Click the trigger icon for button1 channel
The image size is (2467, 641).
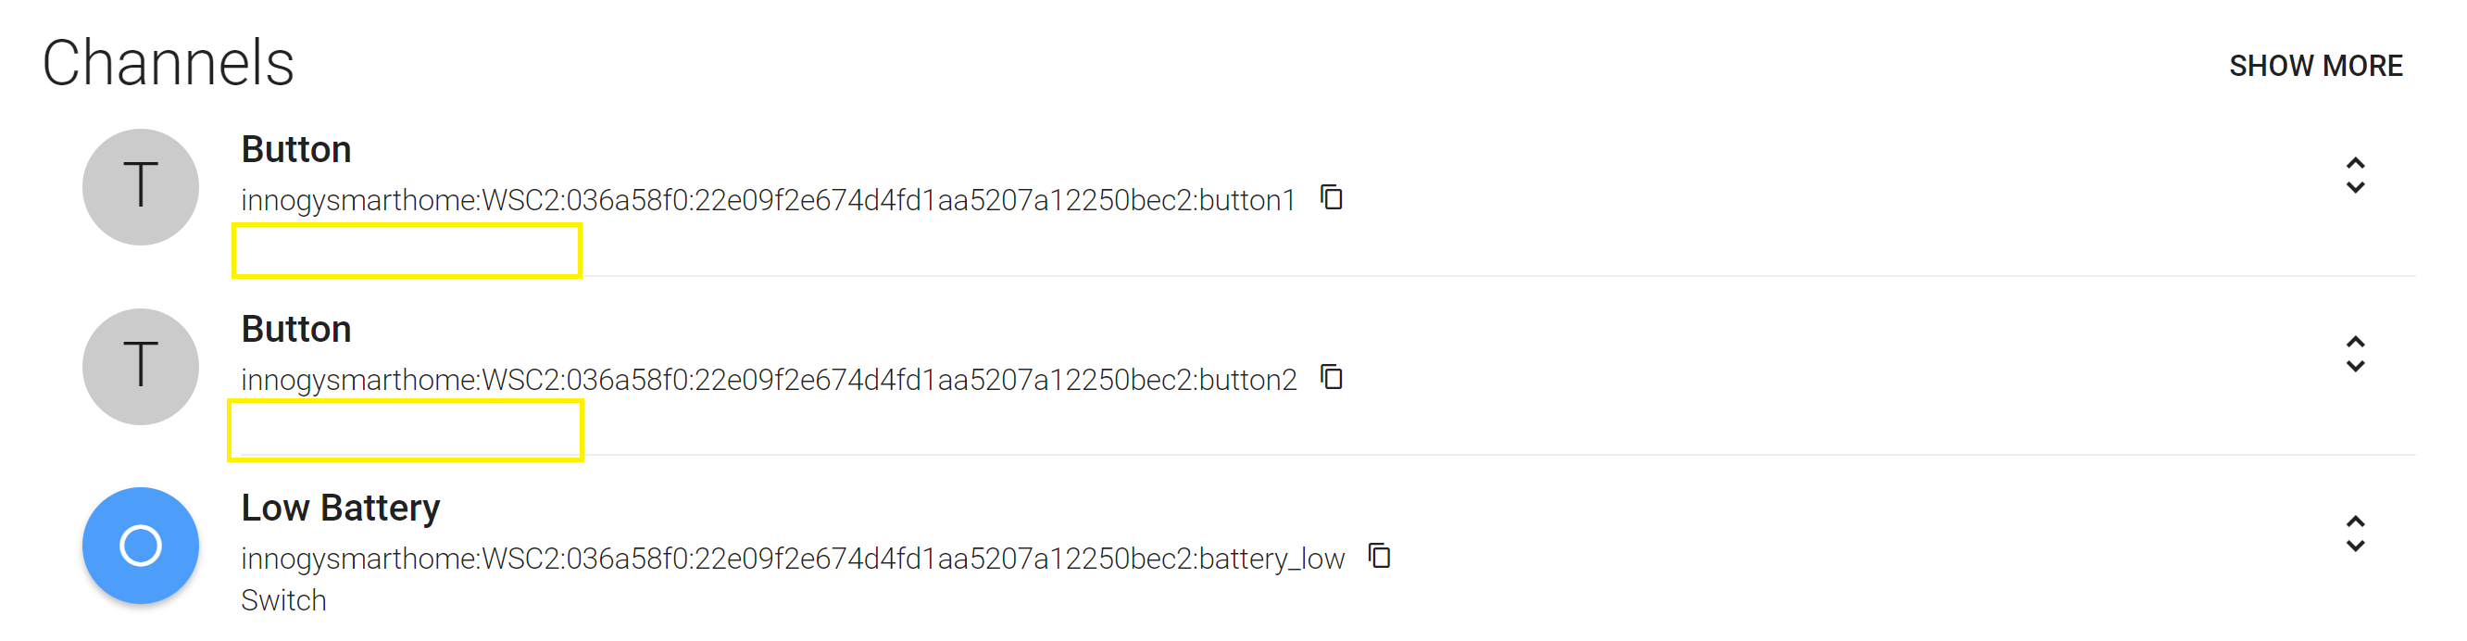141,187
